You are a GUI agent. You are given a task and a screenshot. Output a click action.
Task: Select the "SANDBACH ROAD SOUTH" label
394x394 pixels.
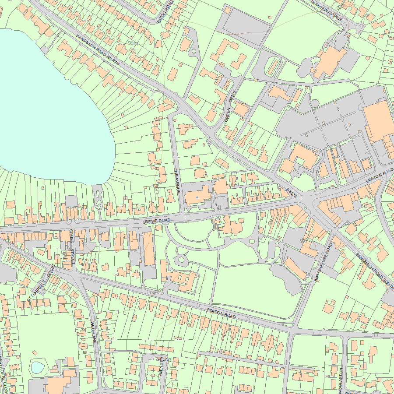pyautogui.click(x=374, y=271)
